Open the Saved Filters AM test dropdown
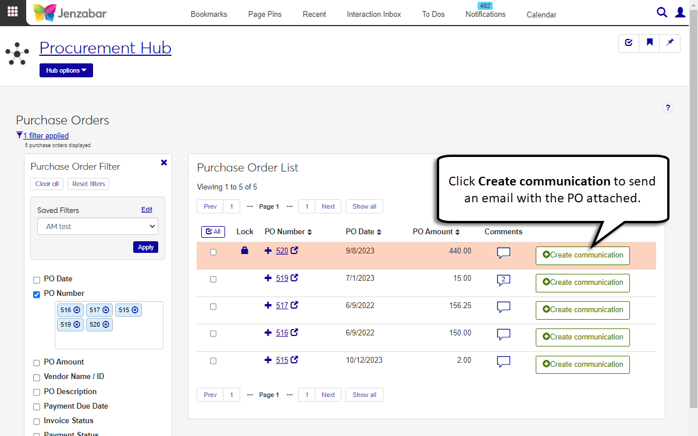 [x=97, y=227]
